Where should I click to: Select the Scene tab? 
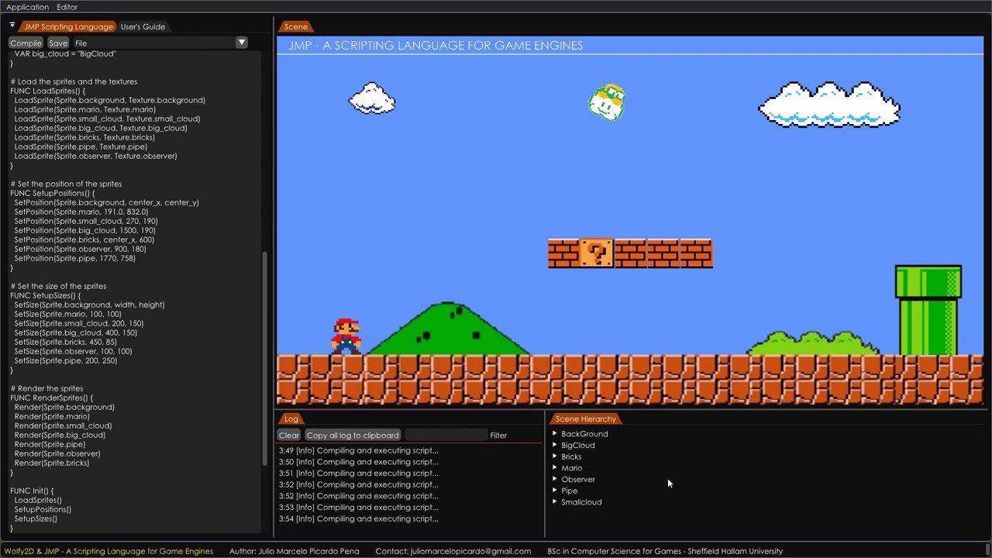pyautogui.click(x=295, y=26)
